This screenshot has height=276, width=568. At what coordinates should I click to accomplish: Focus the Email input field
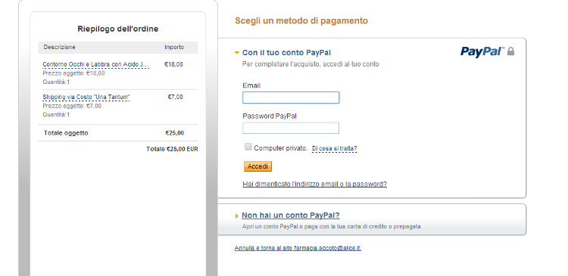coord(291,98)
